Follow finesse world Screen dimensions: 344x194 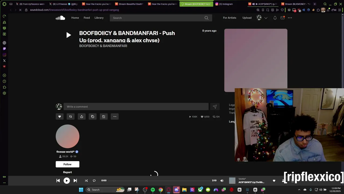pos(67,164)
